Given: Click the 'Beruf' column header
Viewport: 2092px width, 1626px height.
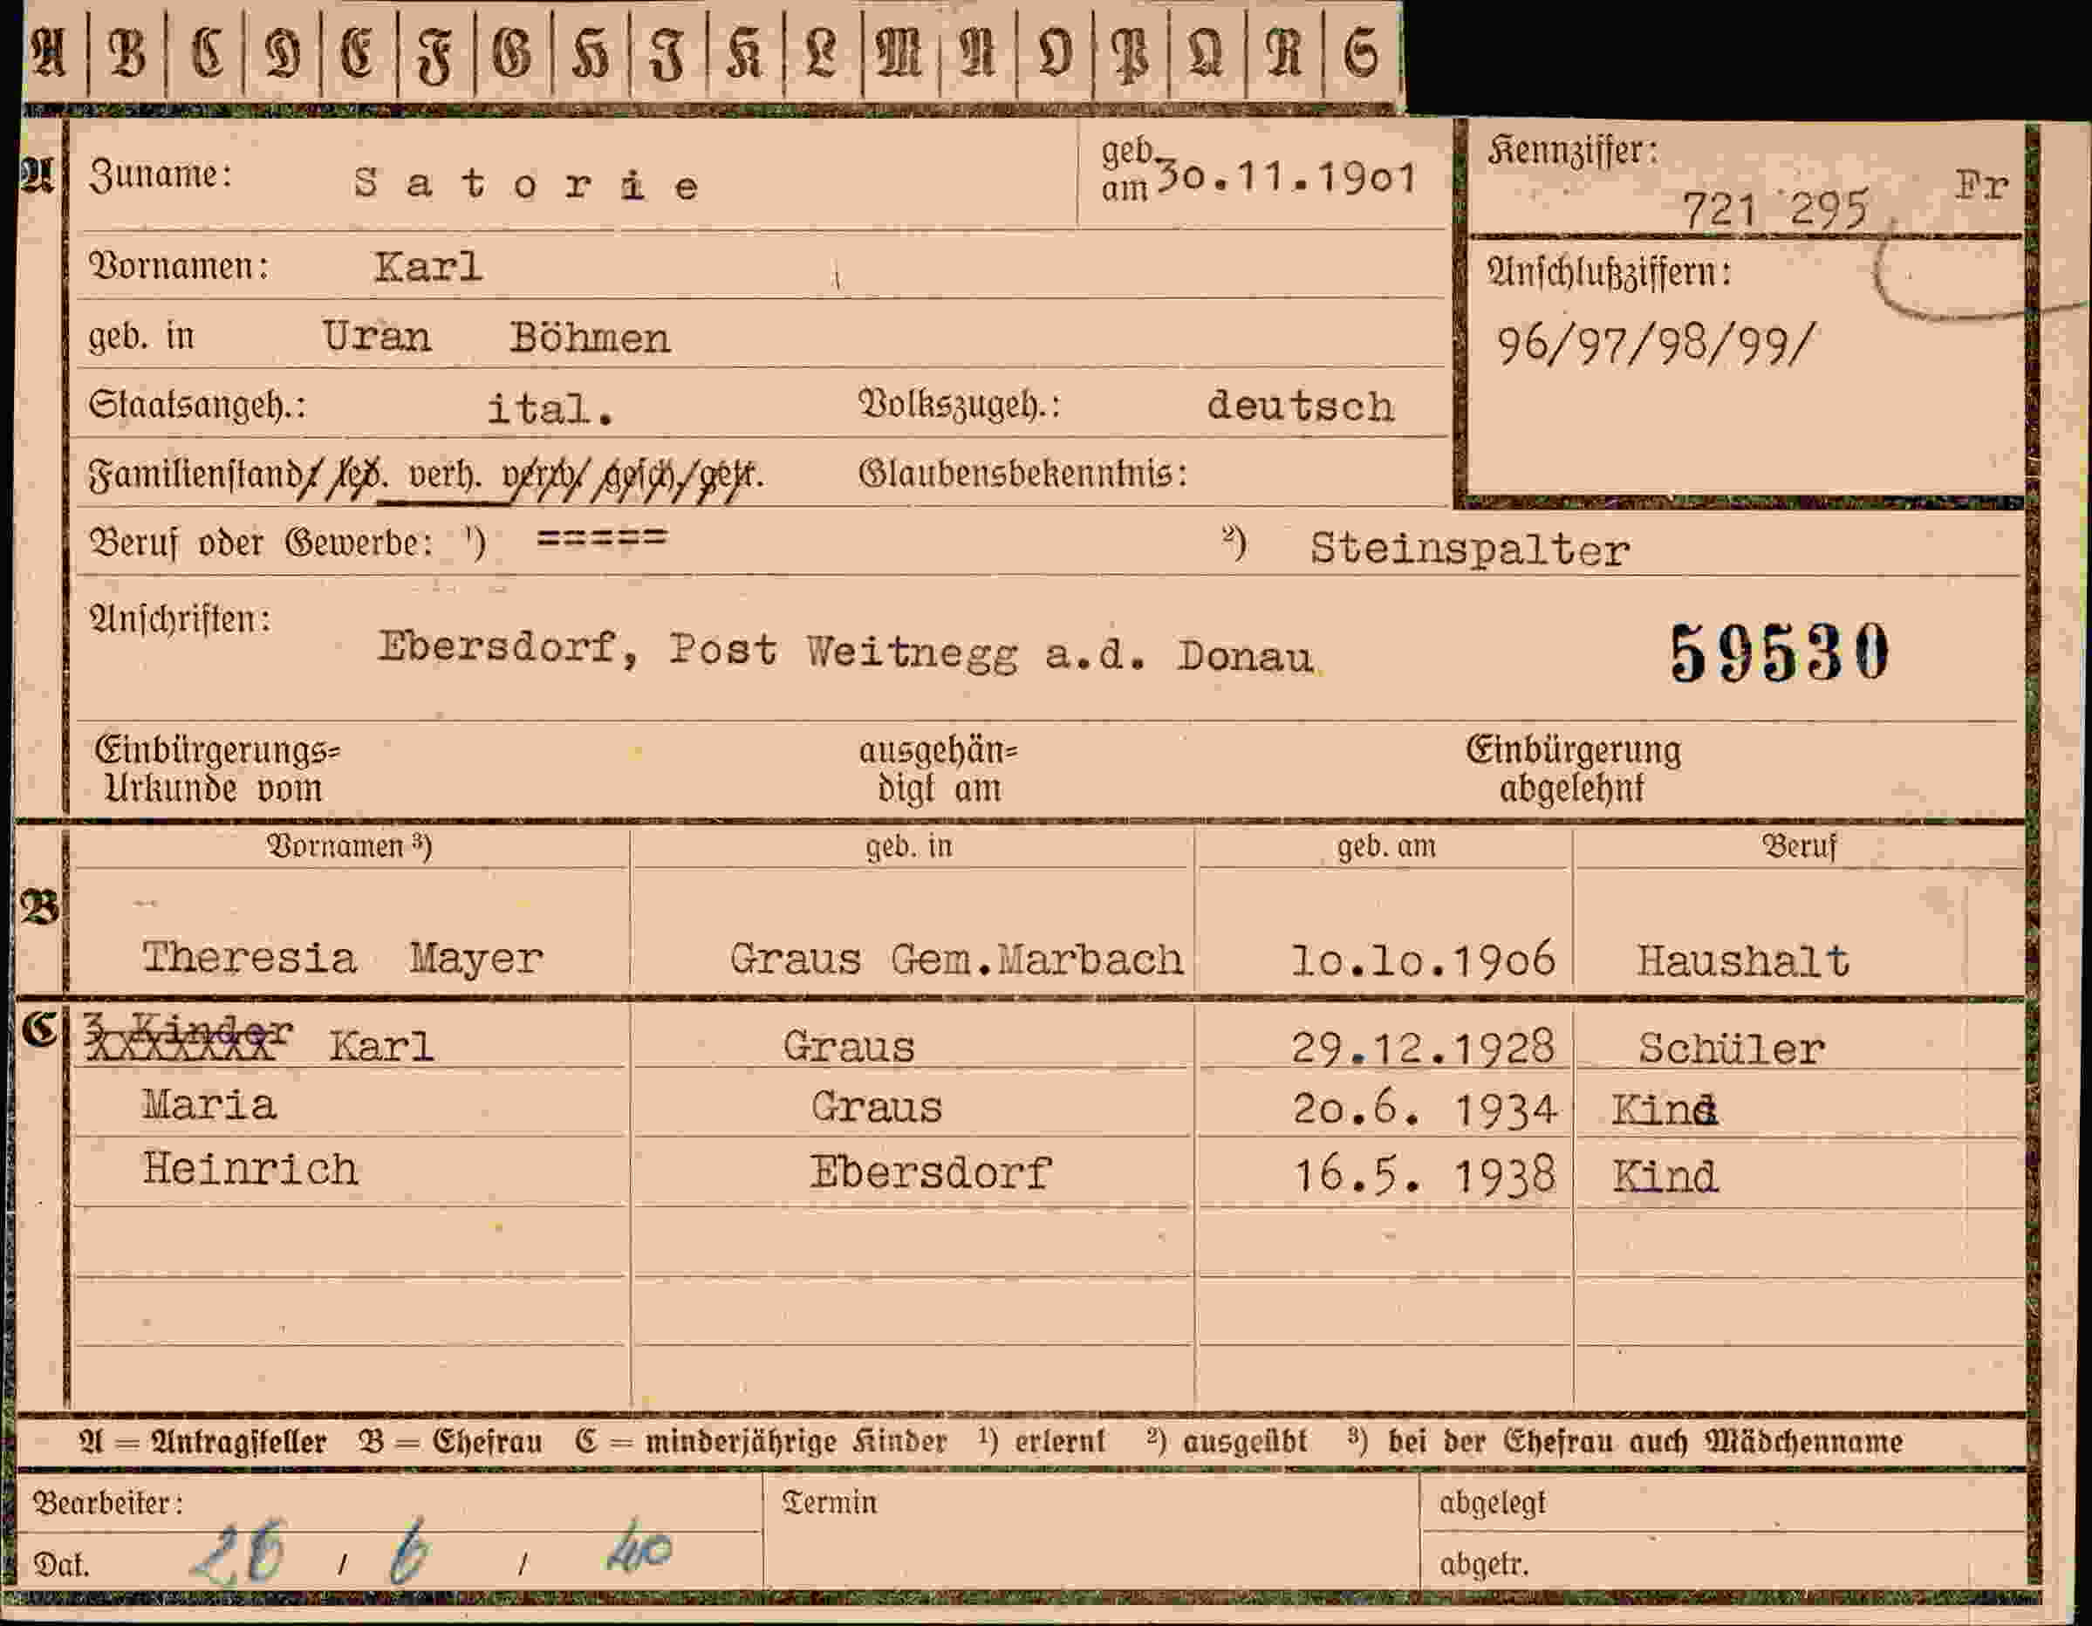Looking at the screenshot, I should tap(1799, 846).
